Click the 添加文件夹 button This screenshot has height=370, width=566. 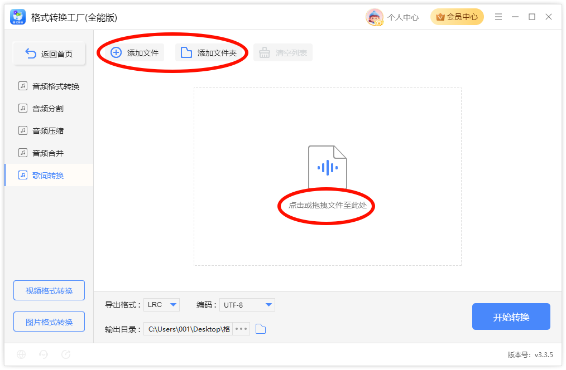tap(208, 52)
